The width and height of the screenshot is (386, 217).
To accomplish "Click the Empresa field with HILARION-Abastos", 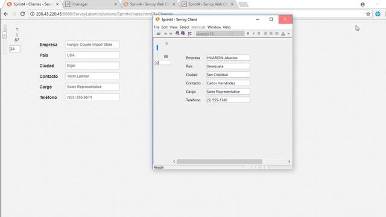I will 228,58.
